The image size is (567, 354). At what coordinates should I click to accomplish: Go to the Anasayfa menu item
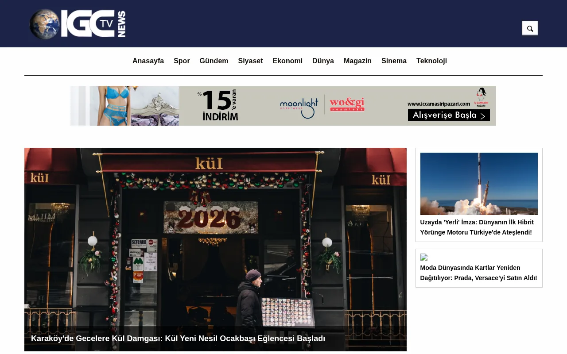click(148, 61)
